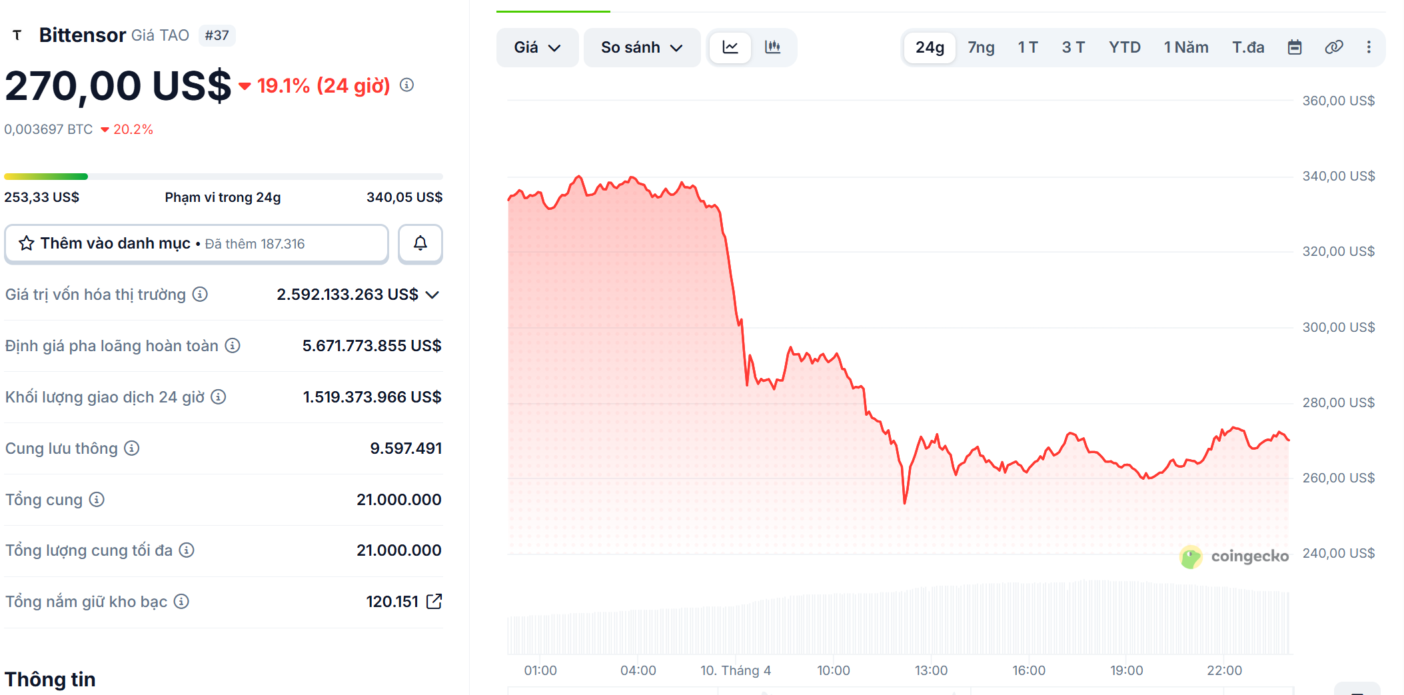
Task: Click Thêm vào danh mục button
Action: tap(197, 244)
